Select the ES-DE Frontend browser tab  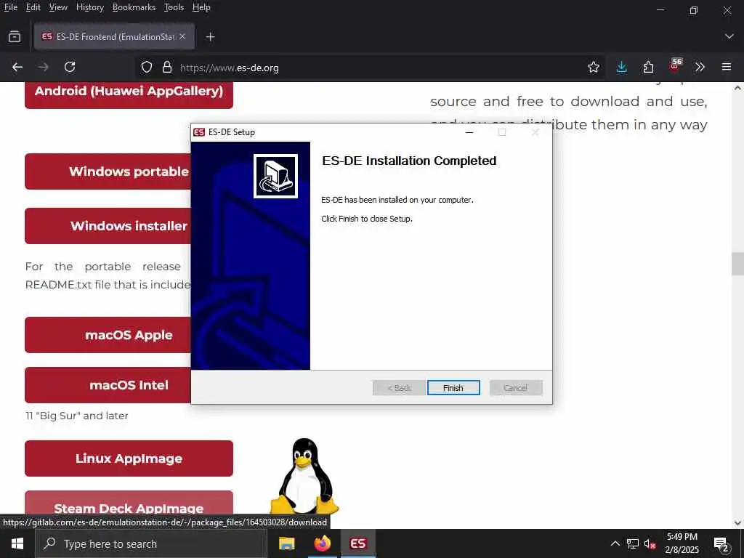[x=114, y=36]
